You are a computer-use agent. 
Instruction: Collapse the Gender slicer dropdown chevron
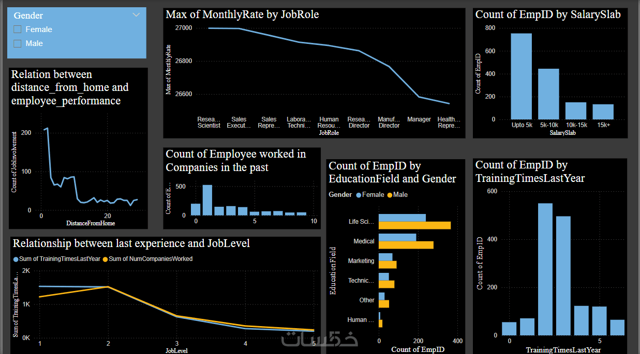(137, 15)
